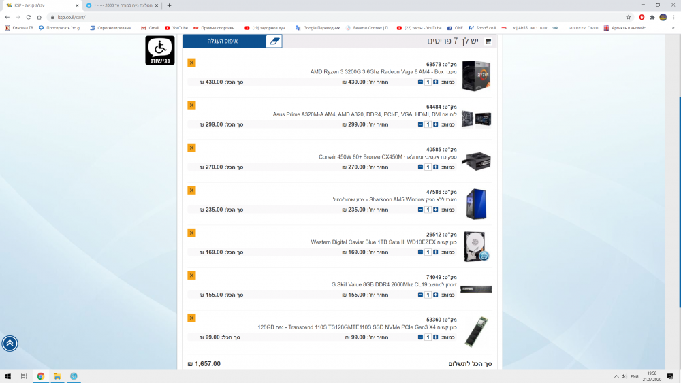This screenshot has height=383, width=681.
Task: Open the Opera extension icon in toolbar
Action: pyautogui.click(x=642, y=18)
